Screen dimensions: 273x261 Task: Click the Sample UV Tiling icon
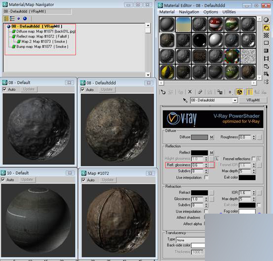click(x=266, y=43)
